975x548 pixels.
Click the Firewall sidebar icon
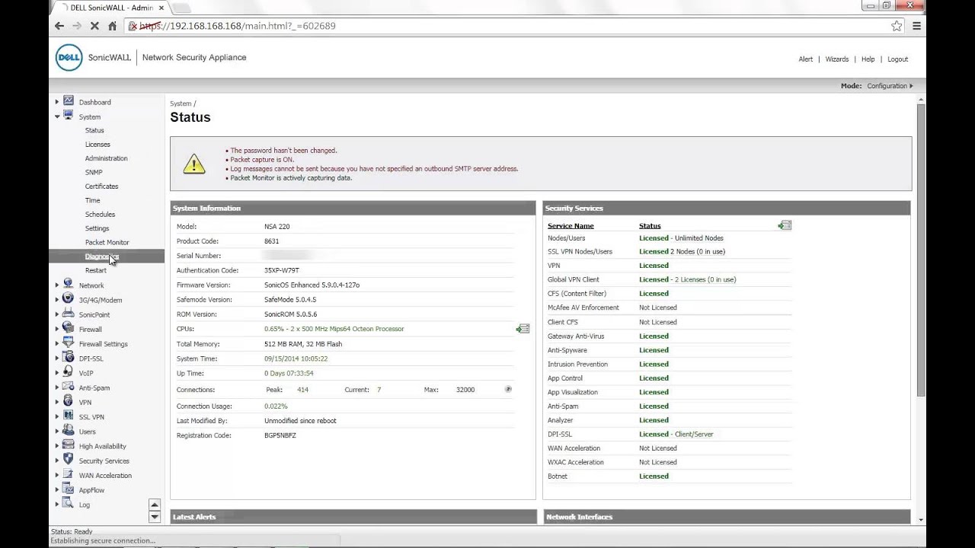pyautogui.click(x=68, y=329)
